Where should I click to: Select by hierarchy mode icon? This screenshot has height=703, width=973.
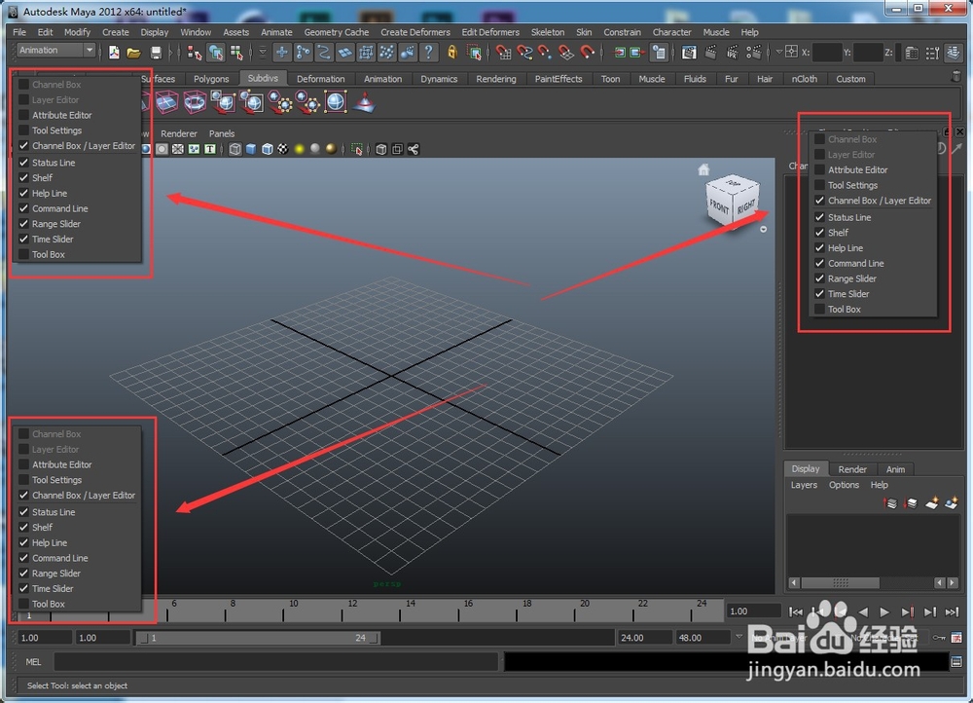(195, 53)
